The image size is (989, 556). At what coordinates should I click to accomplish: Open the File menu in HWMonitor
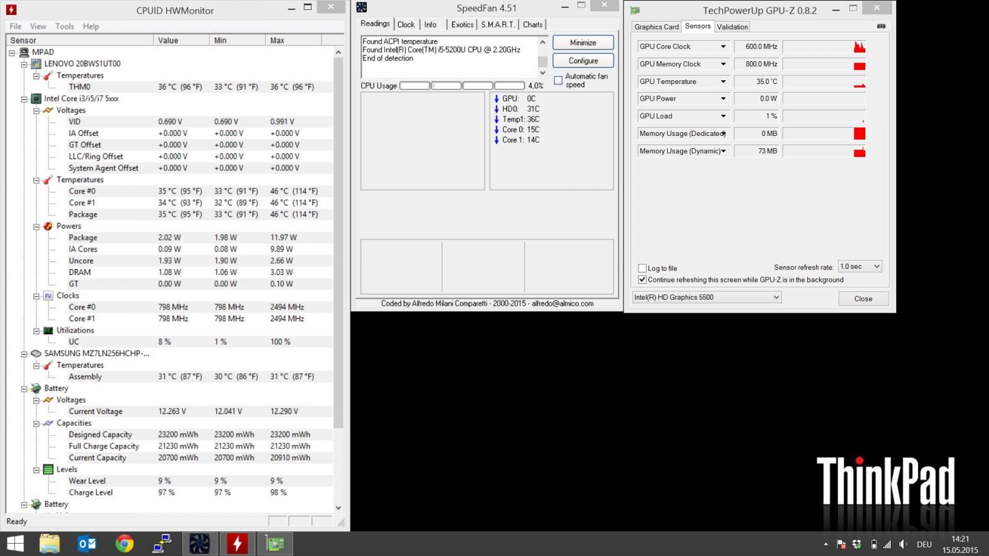pos(15,27)
